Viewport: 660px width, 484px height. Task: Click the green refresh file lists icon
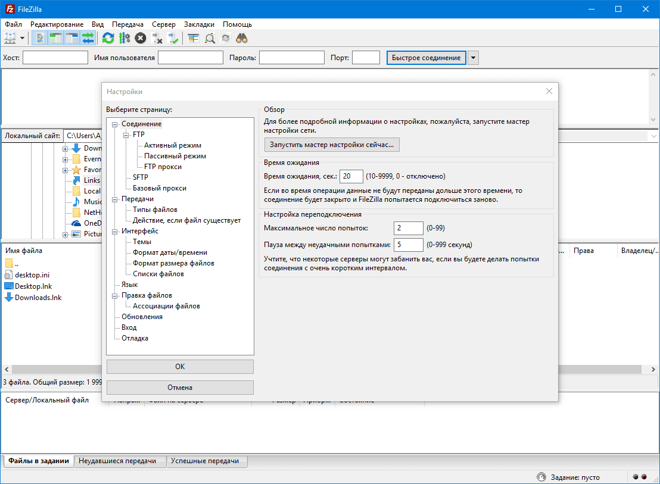coord(108,38)
